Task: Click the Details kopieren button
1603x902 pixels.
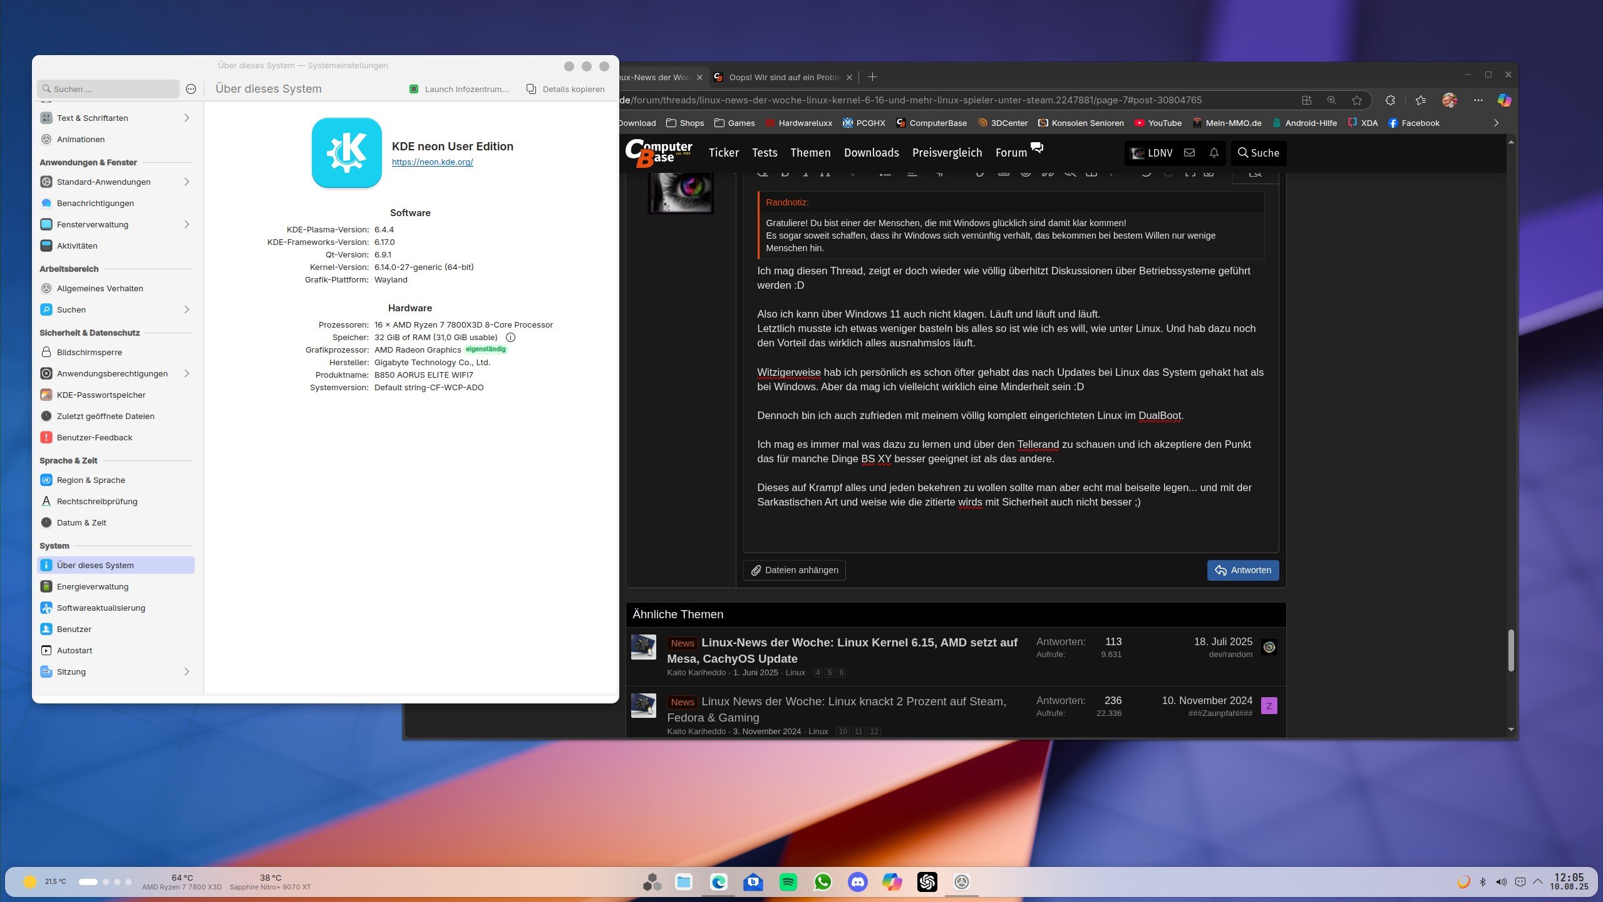Action: click(565, 89)
